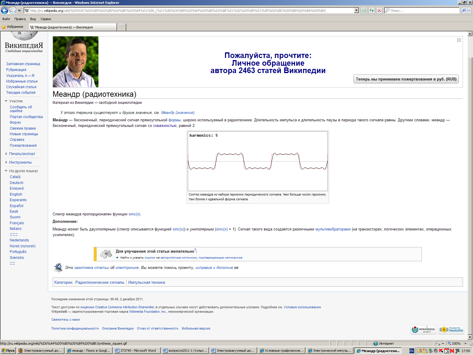
Task: Open the Импульсная техника category
Action: tap(147, 283)
